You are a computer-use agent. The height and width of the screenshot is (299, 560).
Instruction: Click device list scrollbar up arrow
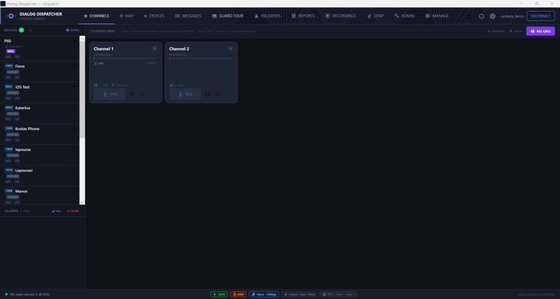[82, 38]
